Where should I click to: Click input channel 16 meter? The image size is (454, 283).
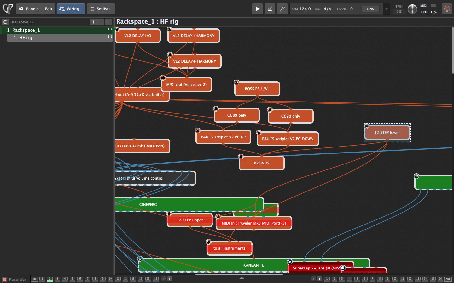click(x=156, y=279)
